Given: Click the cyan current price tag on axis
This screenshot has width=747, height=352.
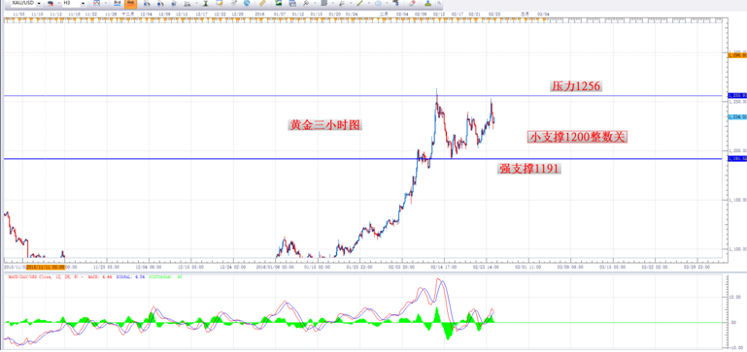Looking at the screenshot, I should (737, 116).
